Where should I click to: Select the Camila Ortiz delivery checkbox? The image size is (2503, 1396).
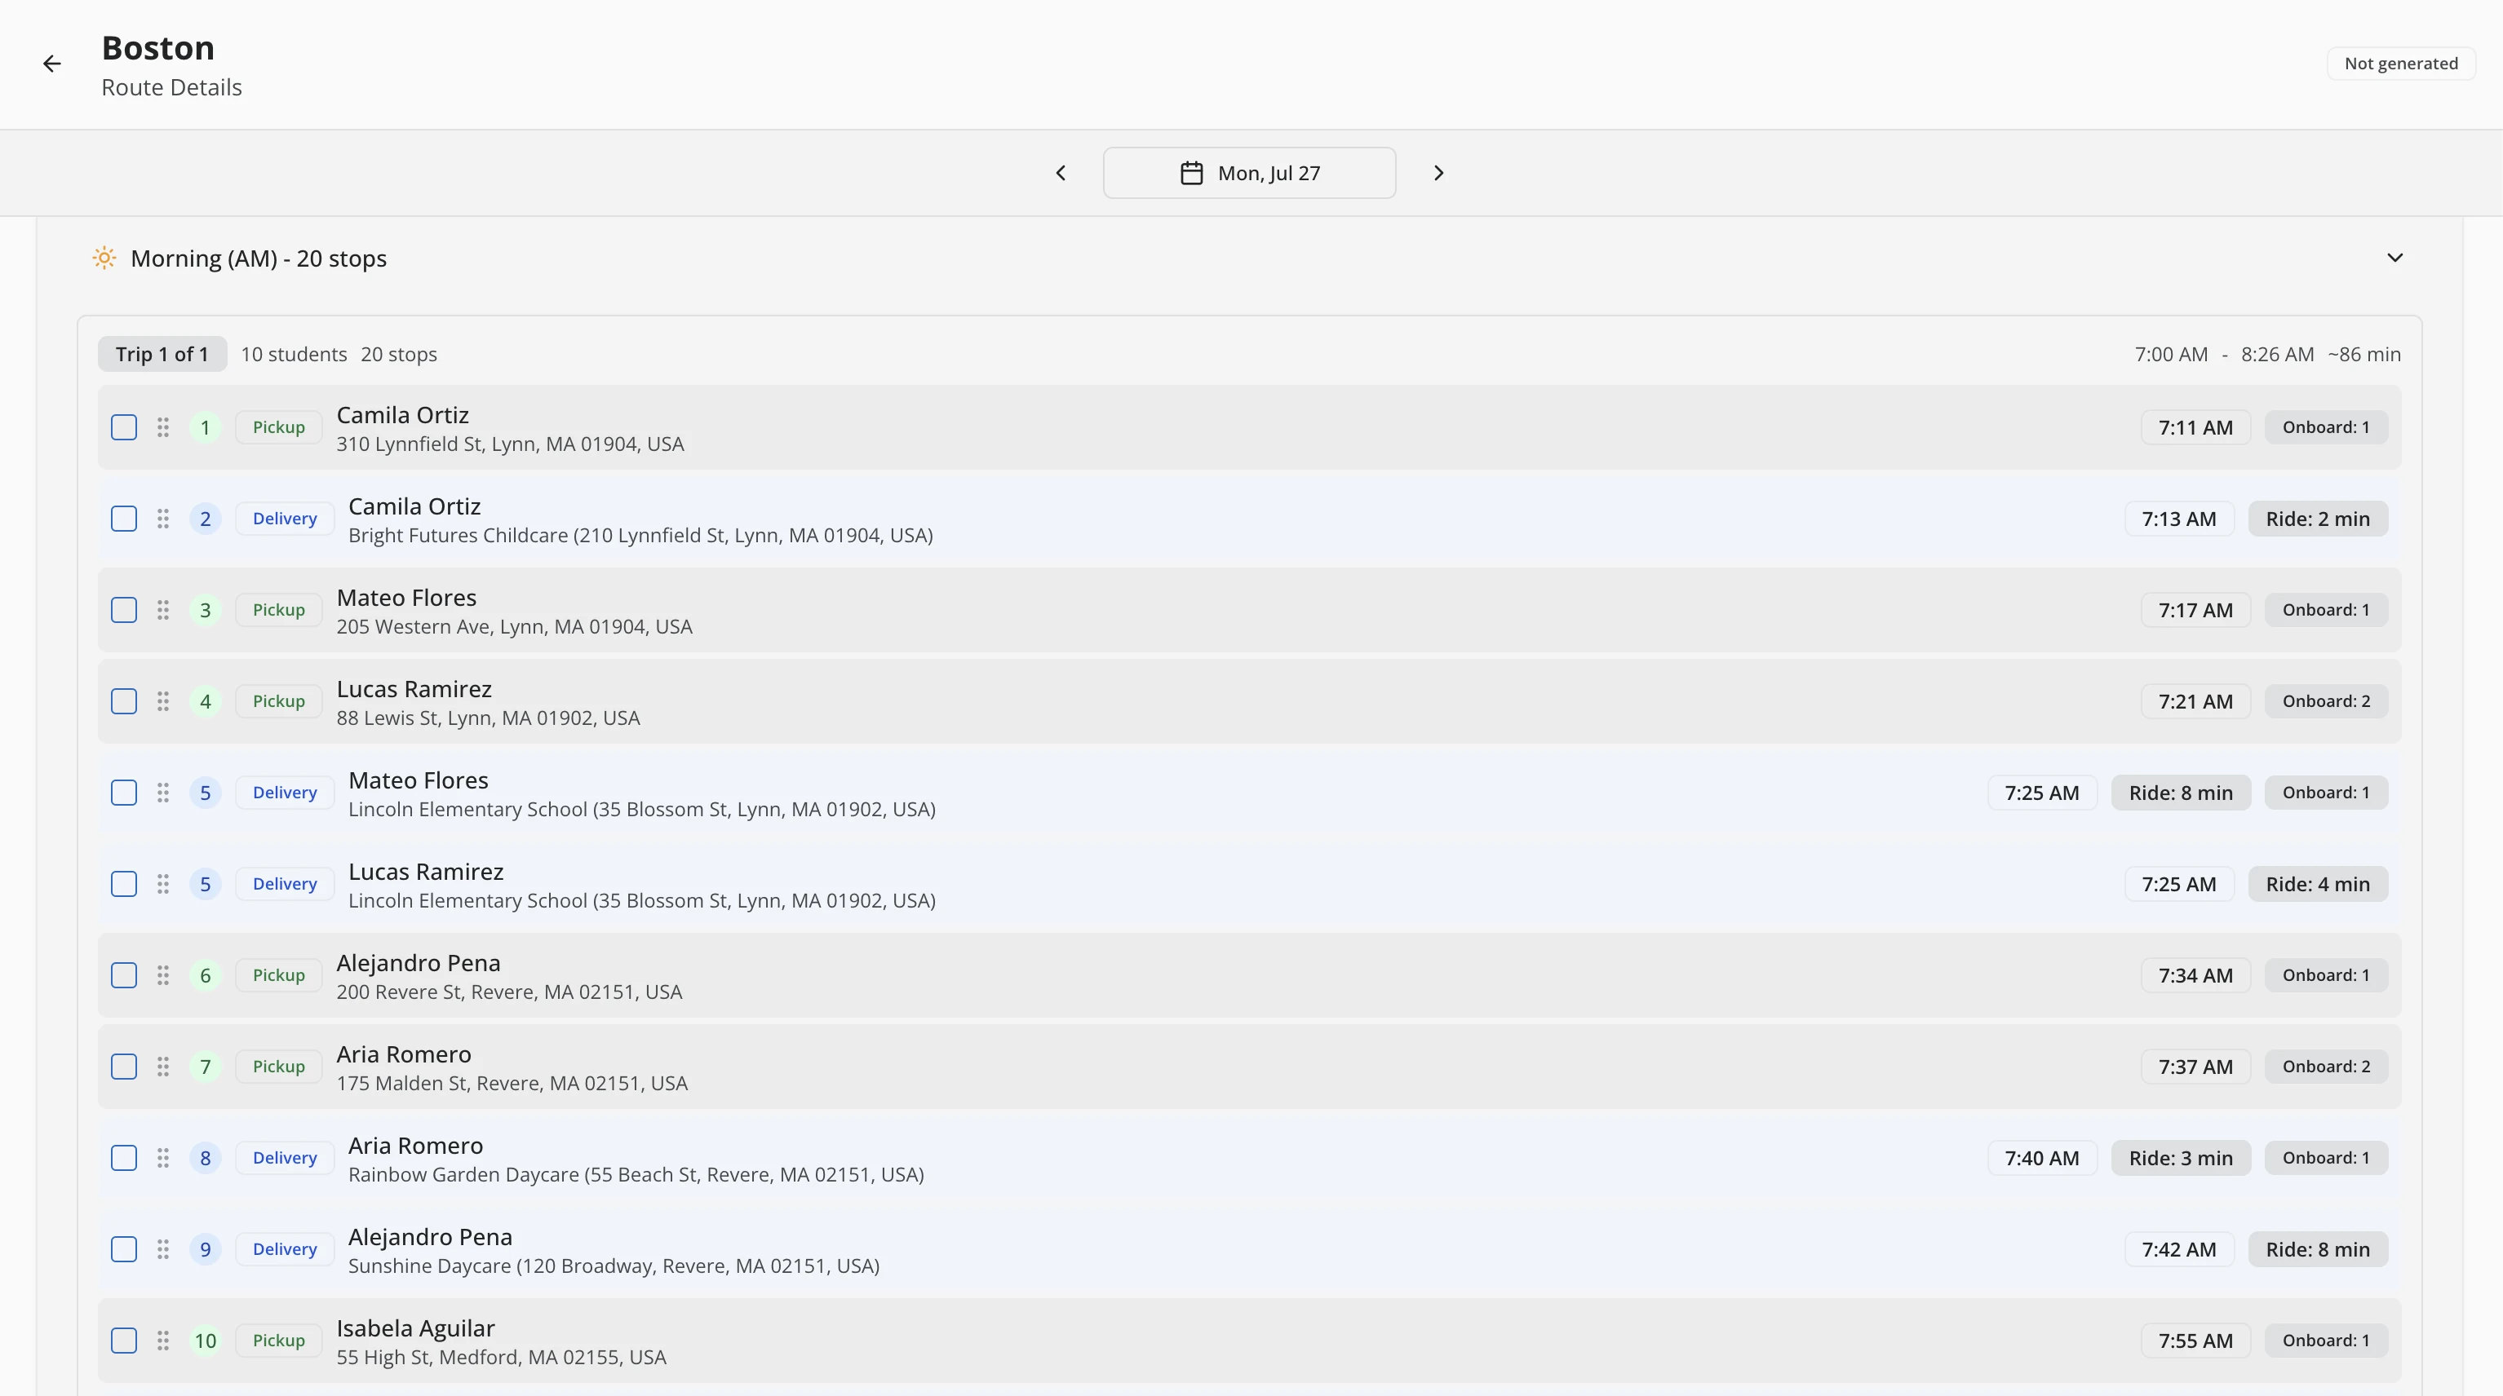[x=124, y=519]
